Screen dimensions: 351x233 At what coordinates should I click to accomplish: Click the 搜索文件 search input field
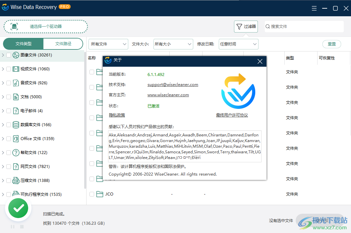pyautogui.click(x=304, y=27)
